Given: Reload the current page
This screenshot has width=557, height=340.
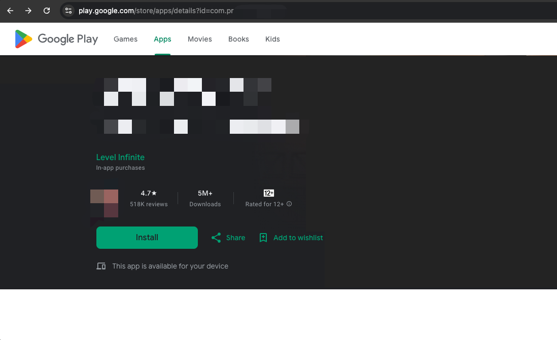Looking at the screenshot, I should [x=47, y=11].
